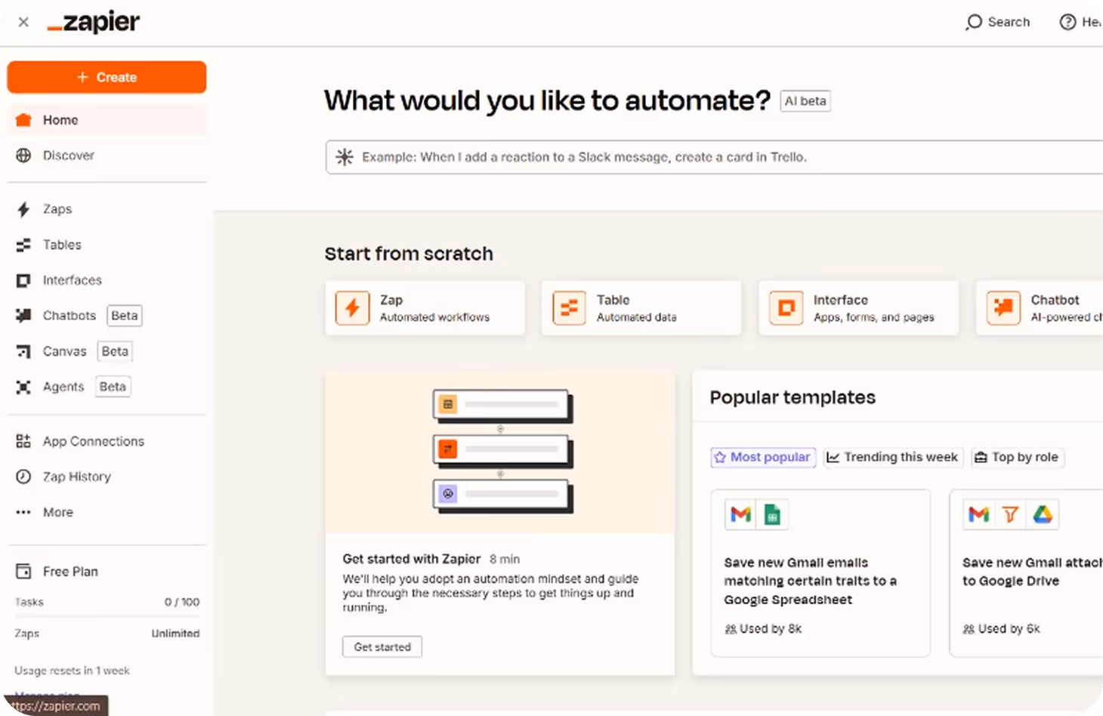Click the Interface card icon
This screenshot has width=1103, height=716.
pos(786,308)
